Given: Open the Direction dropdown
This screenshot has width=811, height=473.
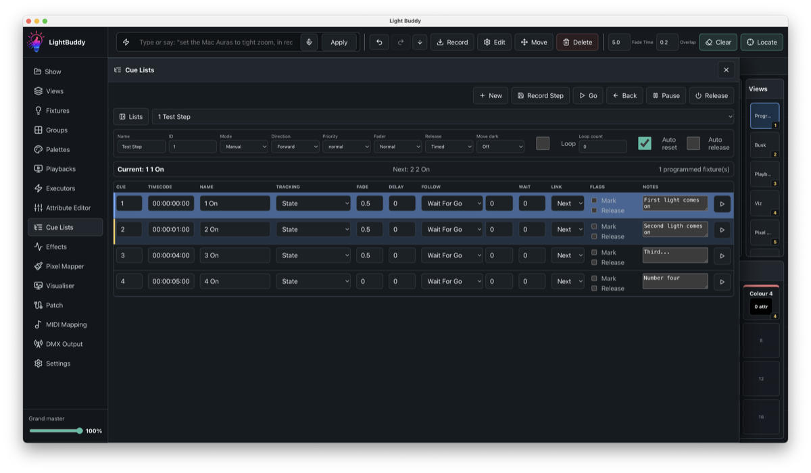Looking at the screenshot, I should click(x=295, y=147).
